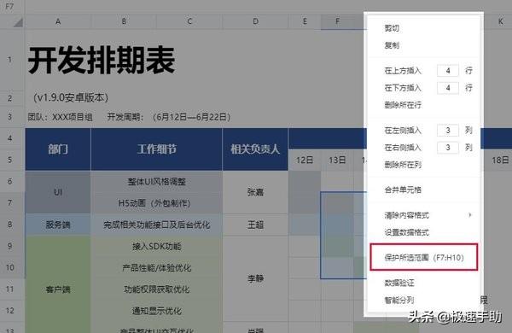Open 设置数据格式 menu item
Viewport: 512px width, 333px height.
(x=406, y=232)
